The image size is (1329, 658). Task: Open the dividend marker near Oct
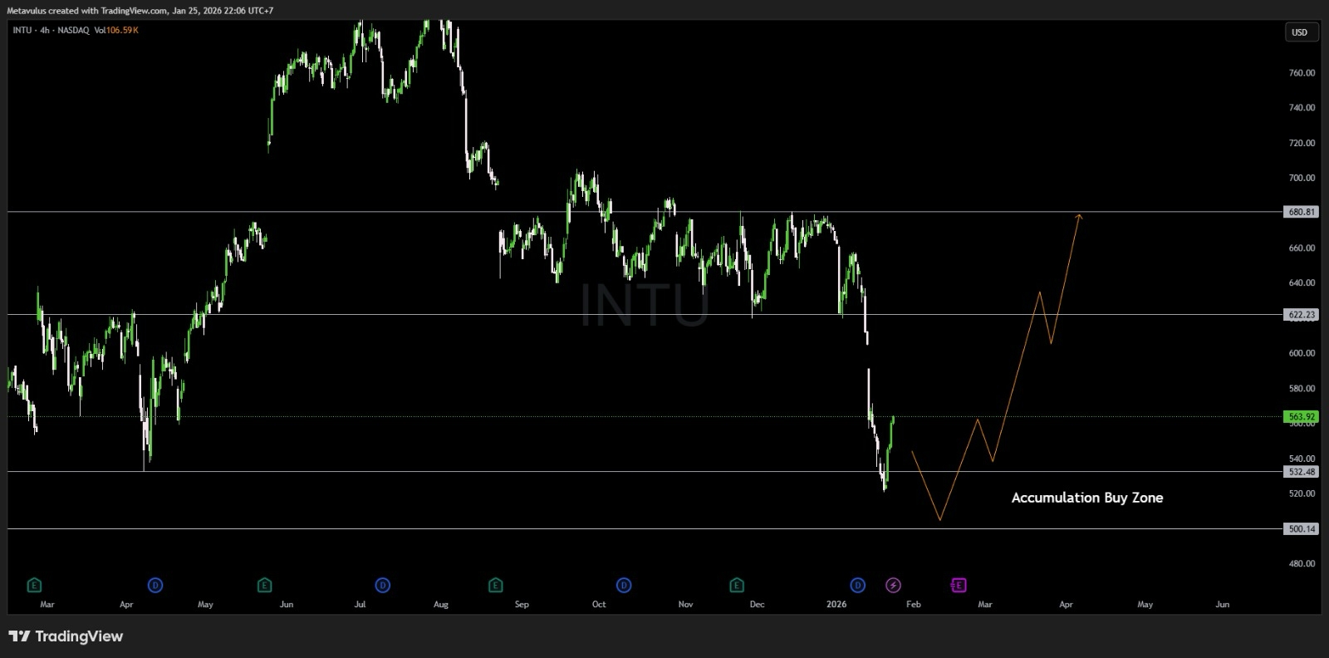[624, 586]
